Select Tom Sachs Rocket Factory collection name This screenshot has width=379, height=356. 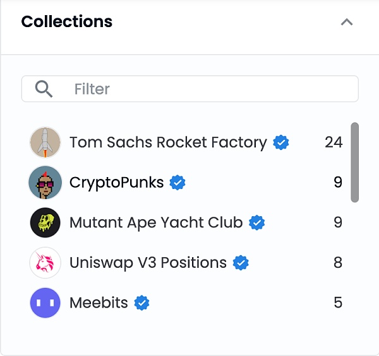click(168, 142)
